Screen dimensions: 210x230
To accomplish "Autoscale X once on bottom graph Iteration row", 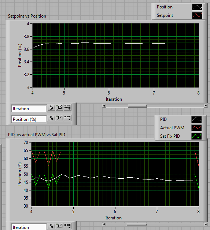I will 59,226.
